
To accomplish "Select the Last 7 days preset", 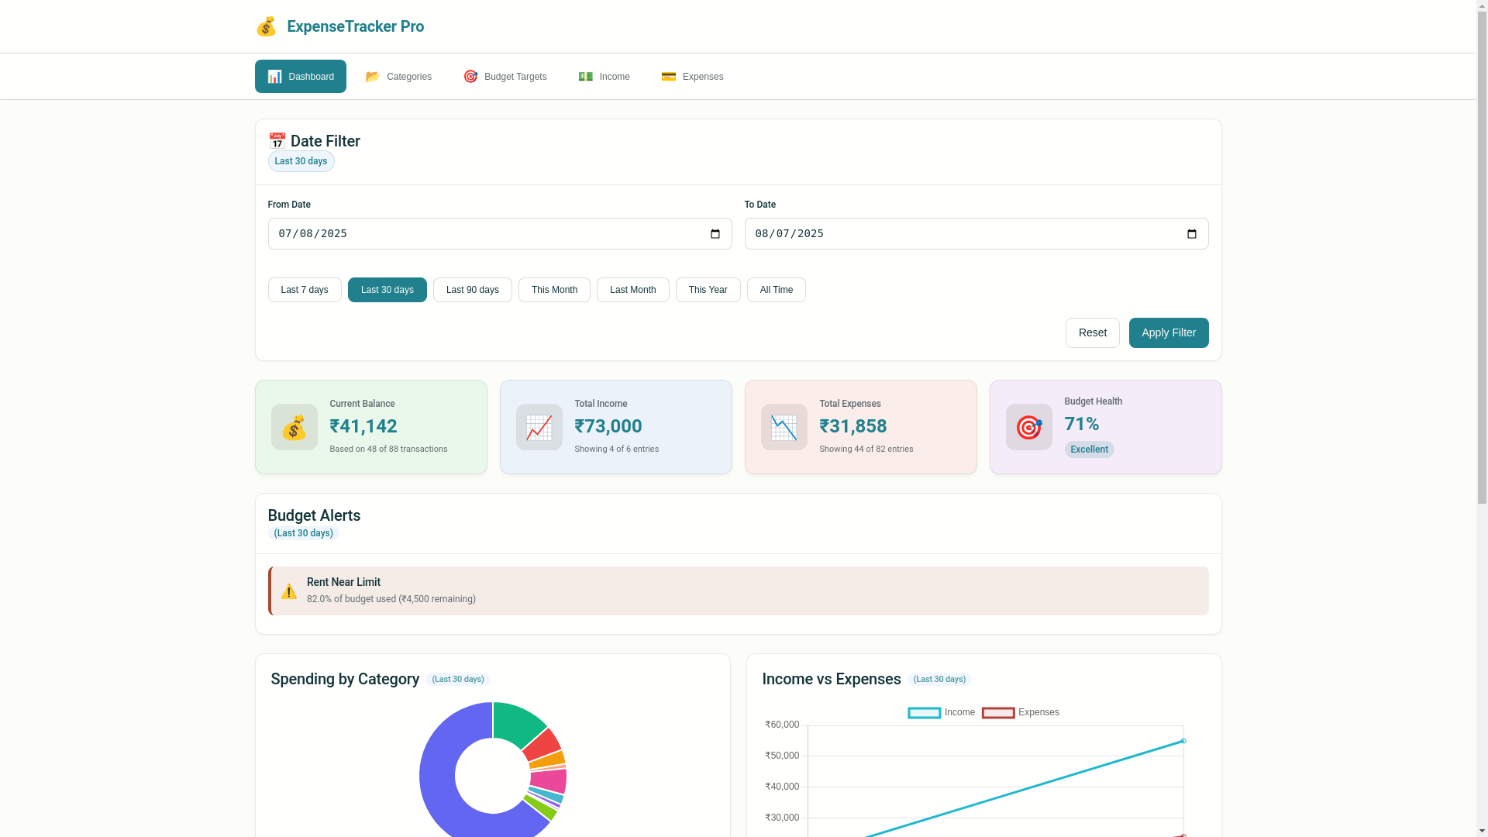I will [305, 290].
